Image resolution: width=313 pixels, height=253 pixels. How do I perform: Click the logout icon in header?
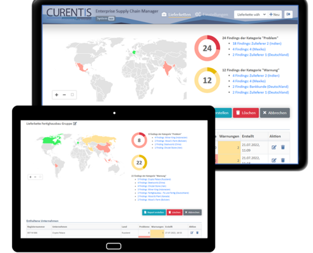(288, 15)
